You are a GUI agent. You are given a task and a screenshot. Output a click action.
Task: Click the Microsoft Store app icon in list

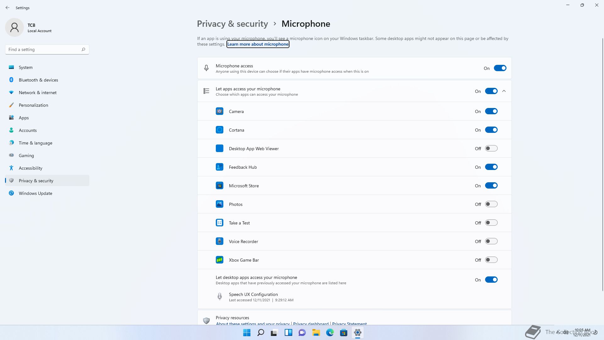(x=220, y=185)
